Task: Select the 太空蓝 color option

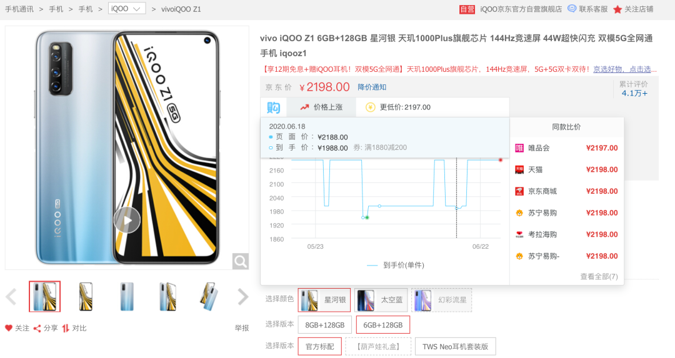Action: click(x=381, y=300)
